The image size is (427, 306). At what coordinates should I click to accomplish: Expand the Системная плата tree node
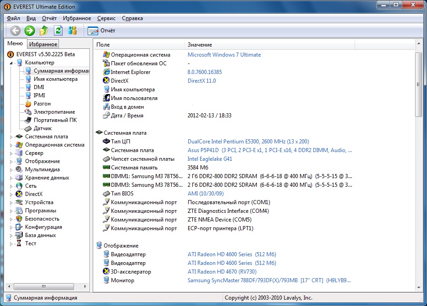(11, 137)
